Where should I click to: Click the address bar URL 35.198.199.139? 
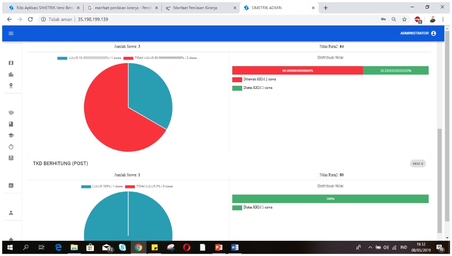93,19
